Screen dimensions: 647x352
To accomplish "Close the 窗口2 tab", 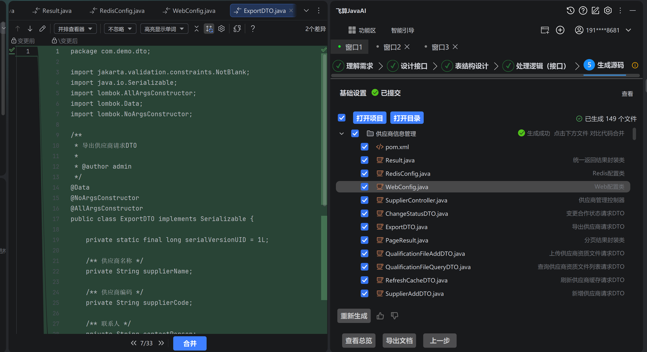I will click(407, 47).
